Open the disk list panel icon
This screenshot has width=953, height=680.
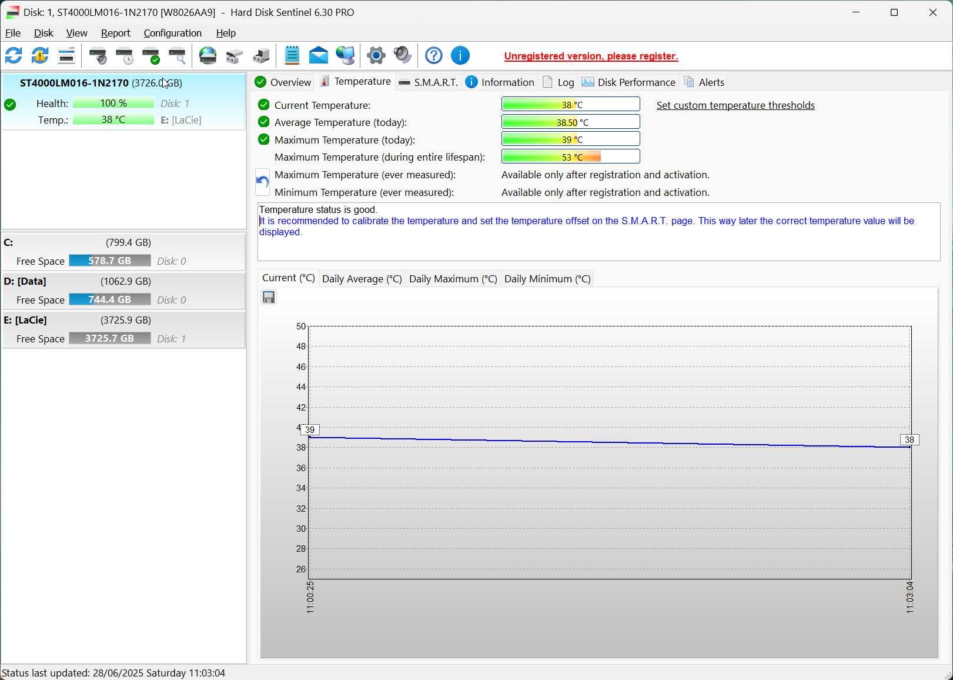tap(66, 56)
